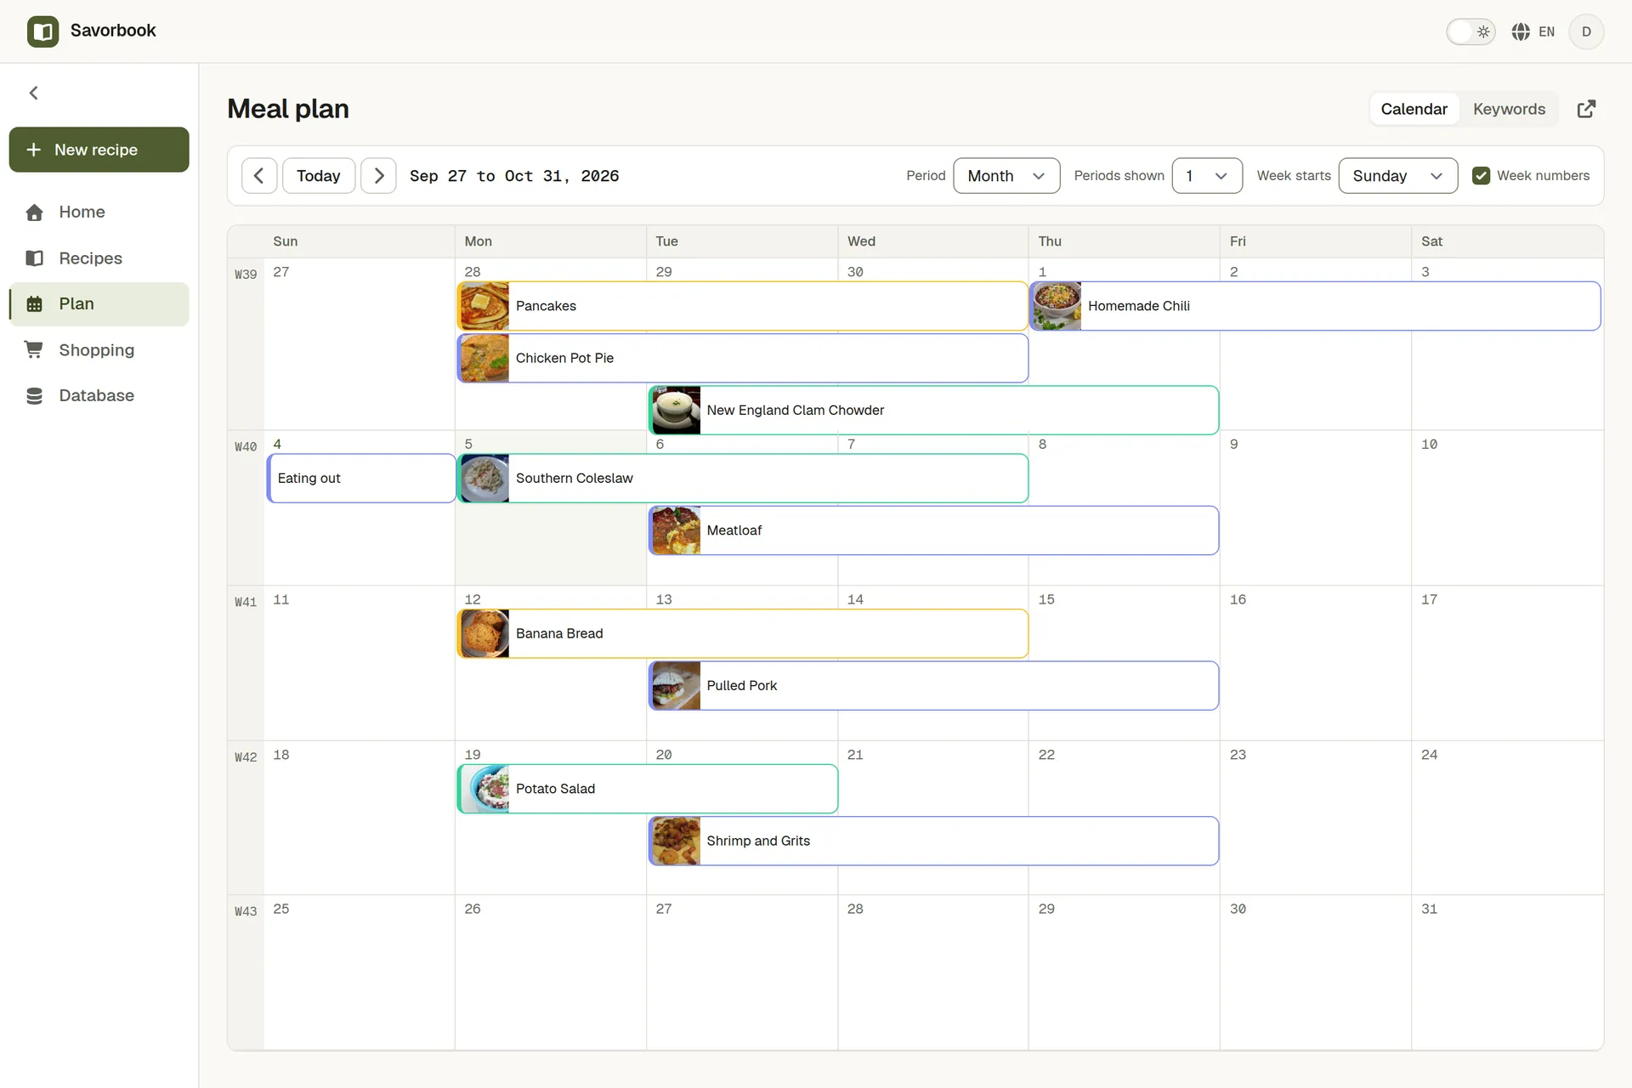This screenshot has height=1088, width=1632.
Task: Click the date range Sep 27 to Oct 31 text
Action: click(x=514, y=176)
